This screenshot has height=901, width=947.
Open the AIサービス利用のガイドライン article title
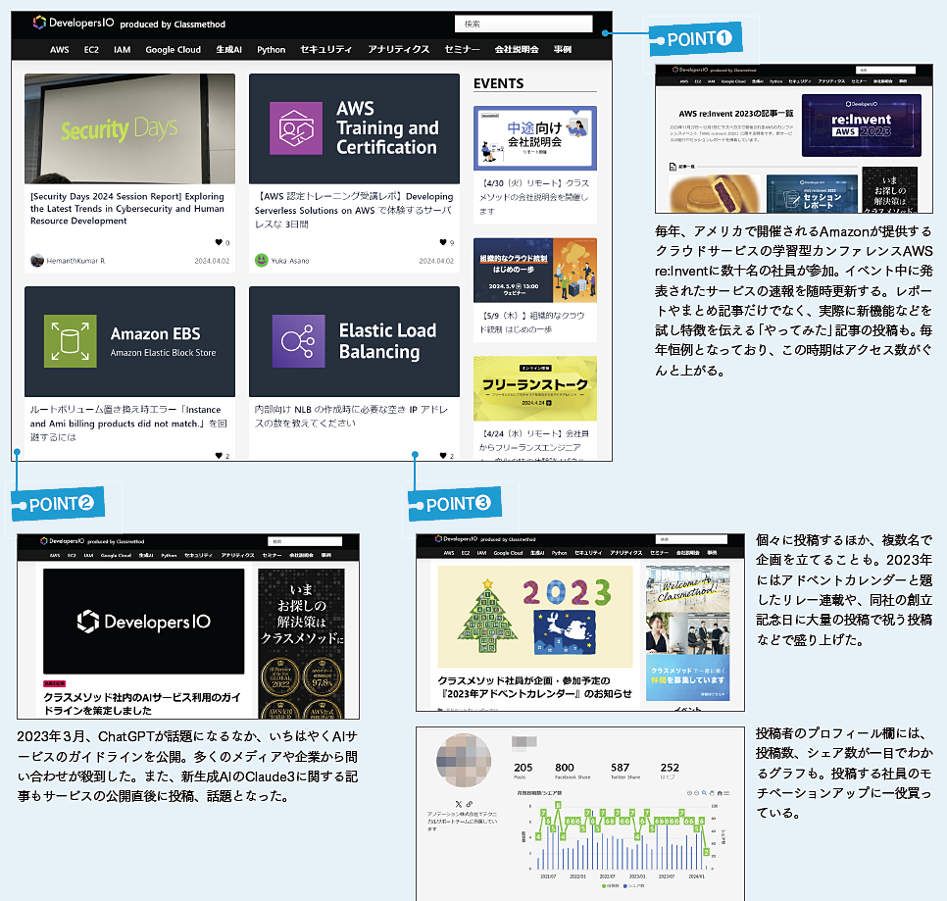tap(142, 704)
